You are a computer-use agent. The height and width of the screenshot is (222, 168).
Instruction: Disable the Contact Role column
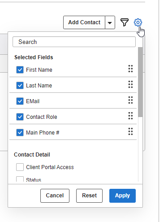(x=20, y=117)
